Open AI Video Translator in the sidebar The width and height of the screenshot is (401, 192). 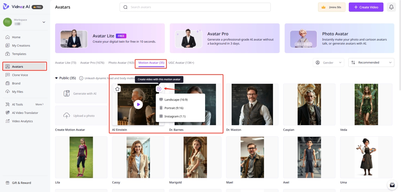(x=25, y=113)
